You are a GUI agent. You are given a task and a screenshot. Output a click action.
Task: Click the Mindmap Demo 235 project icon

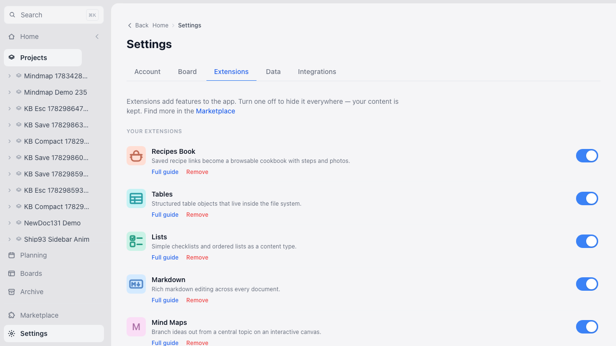pos(19,92)
